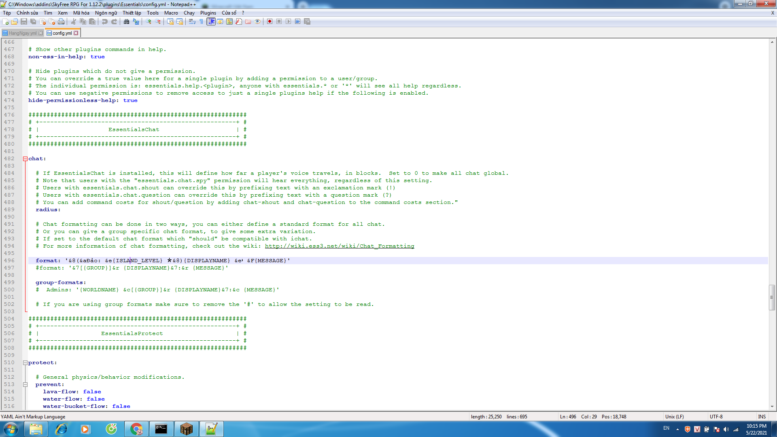777x437 pixels.
Task: Toggle Show All Characters pilcrow icon
Action: (202, 21)
